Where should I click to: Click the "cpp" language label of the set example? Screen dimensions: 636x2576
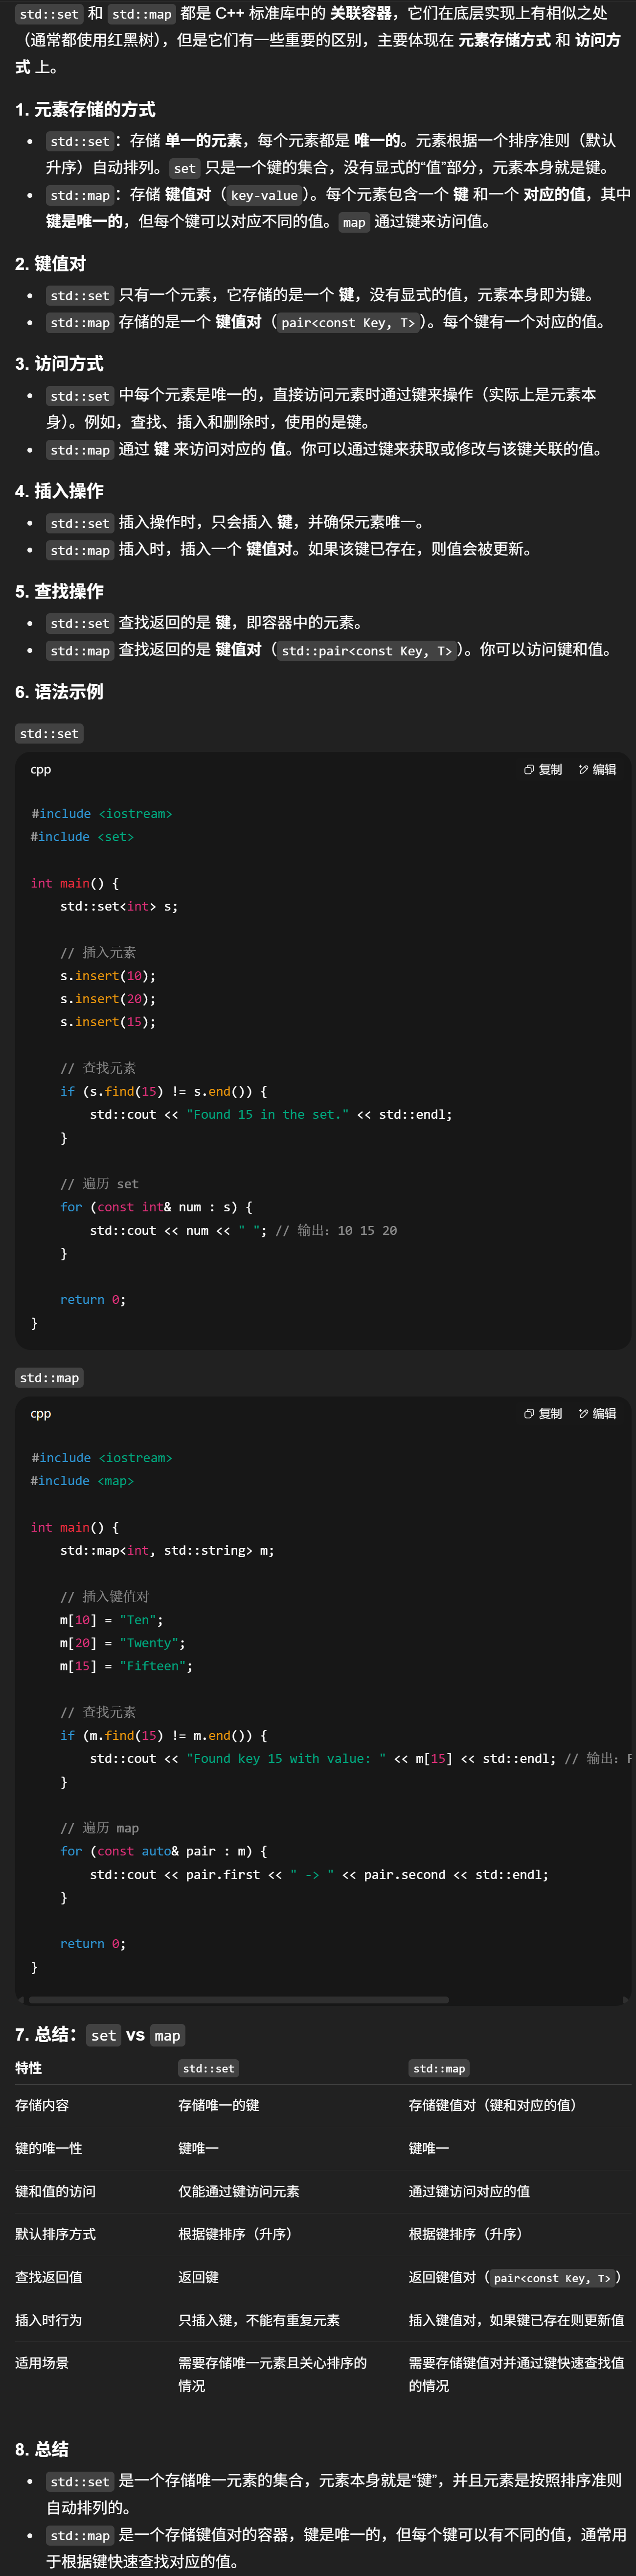click(x=40, y=769)
